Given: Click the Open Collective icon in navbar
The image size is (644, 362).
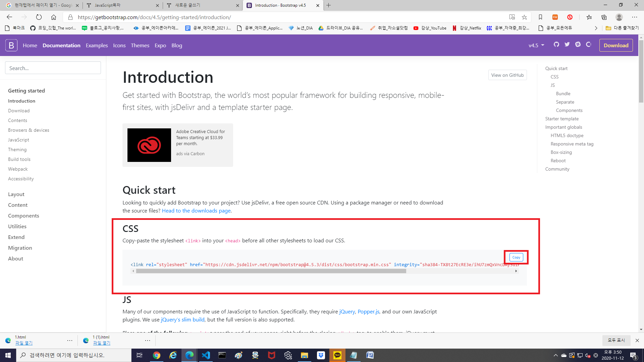Looking at the screenshot, I should point(589,45).
